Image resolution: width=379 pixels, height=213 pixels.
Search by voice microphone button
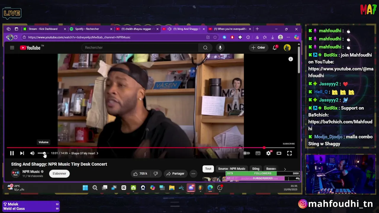coord(220,48)
